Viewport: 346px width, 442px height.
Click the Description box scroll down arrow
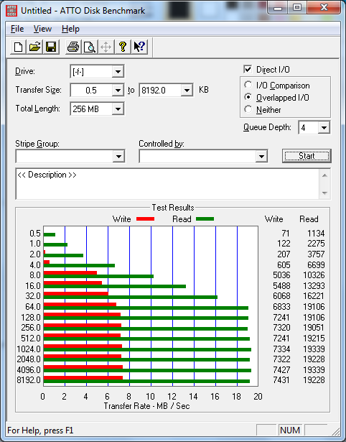point(324,193)
